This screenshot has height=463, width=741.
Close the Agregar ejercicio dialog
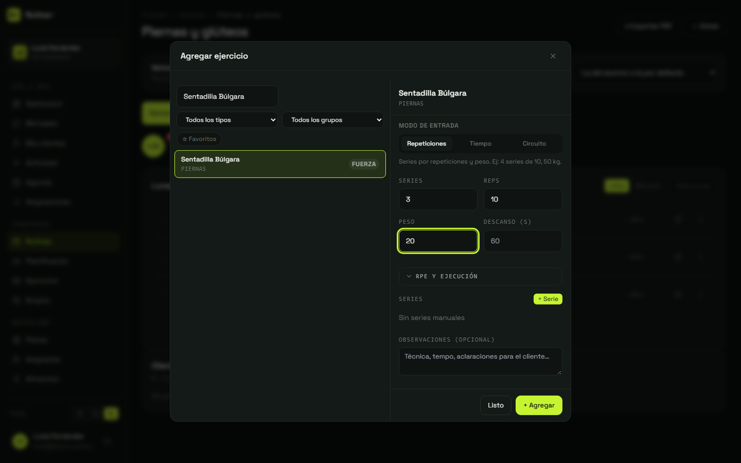coord(553,56)
